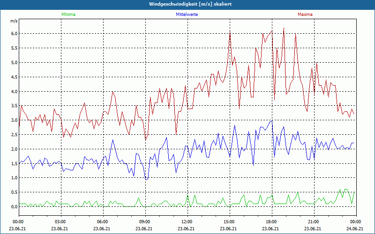Screen dimensions: 375x234
Task: Click the 00:00 label above 24.06.21
Action: coord(356,222)
